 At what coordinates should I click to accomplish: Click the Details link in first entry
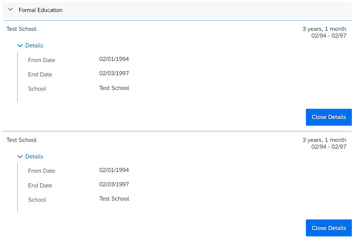(34, 45)
